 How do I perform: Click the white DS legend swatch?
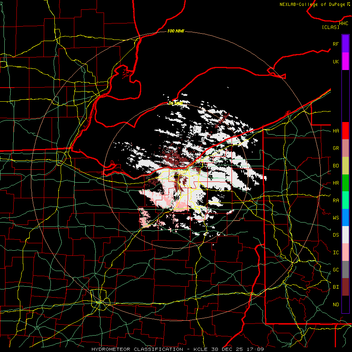345,235
